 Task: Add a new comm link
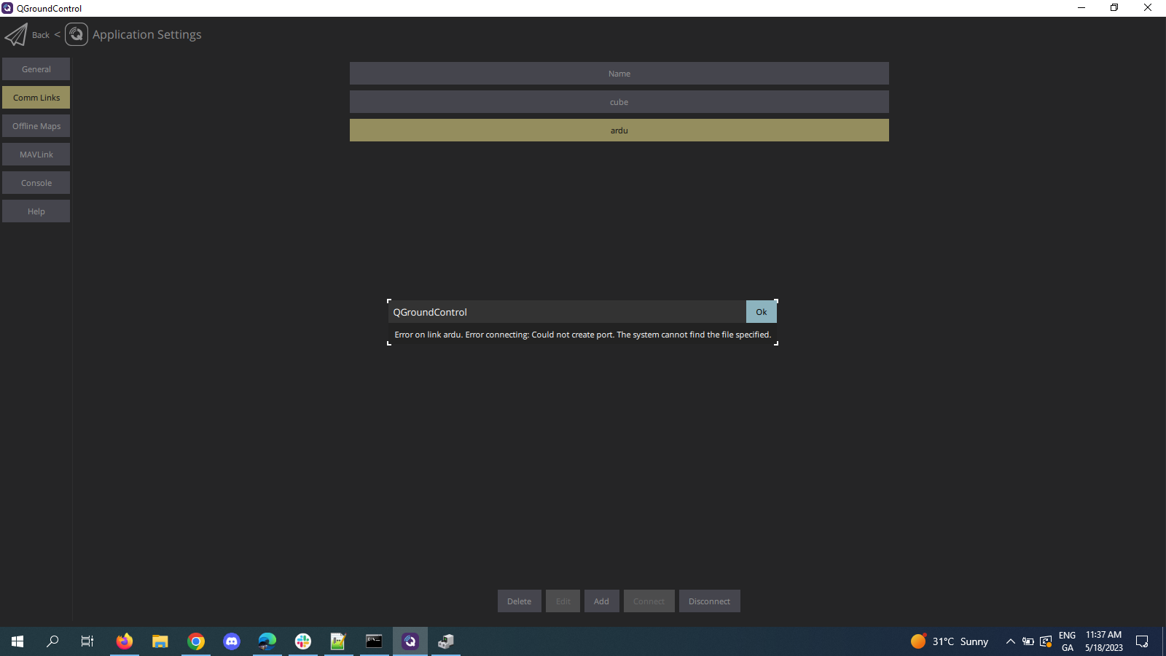coord(601,601)
